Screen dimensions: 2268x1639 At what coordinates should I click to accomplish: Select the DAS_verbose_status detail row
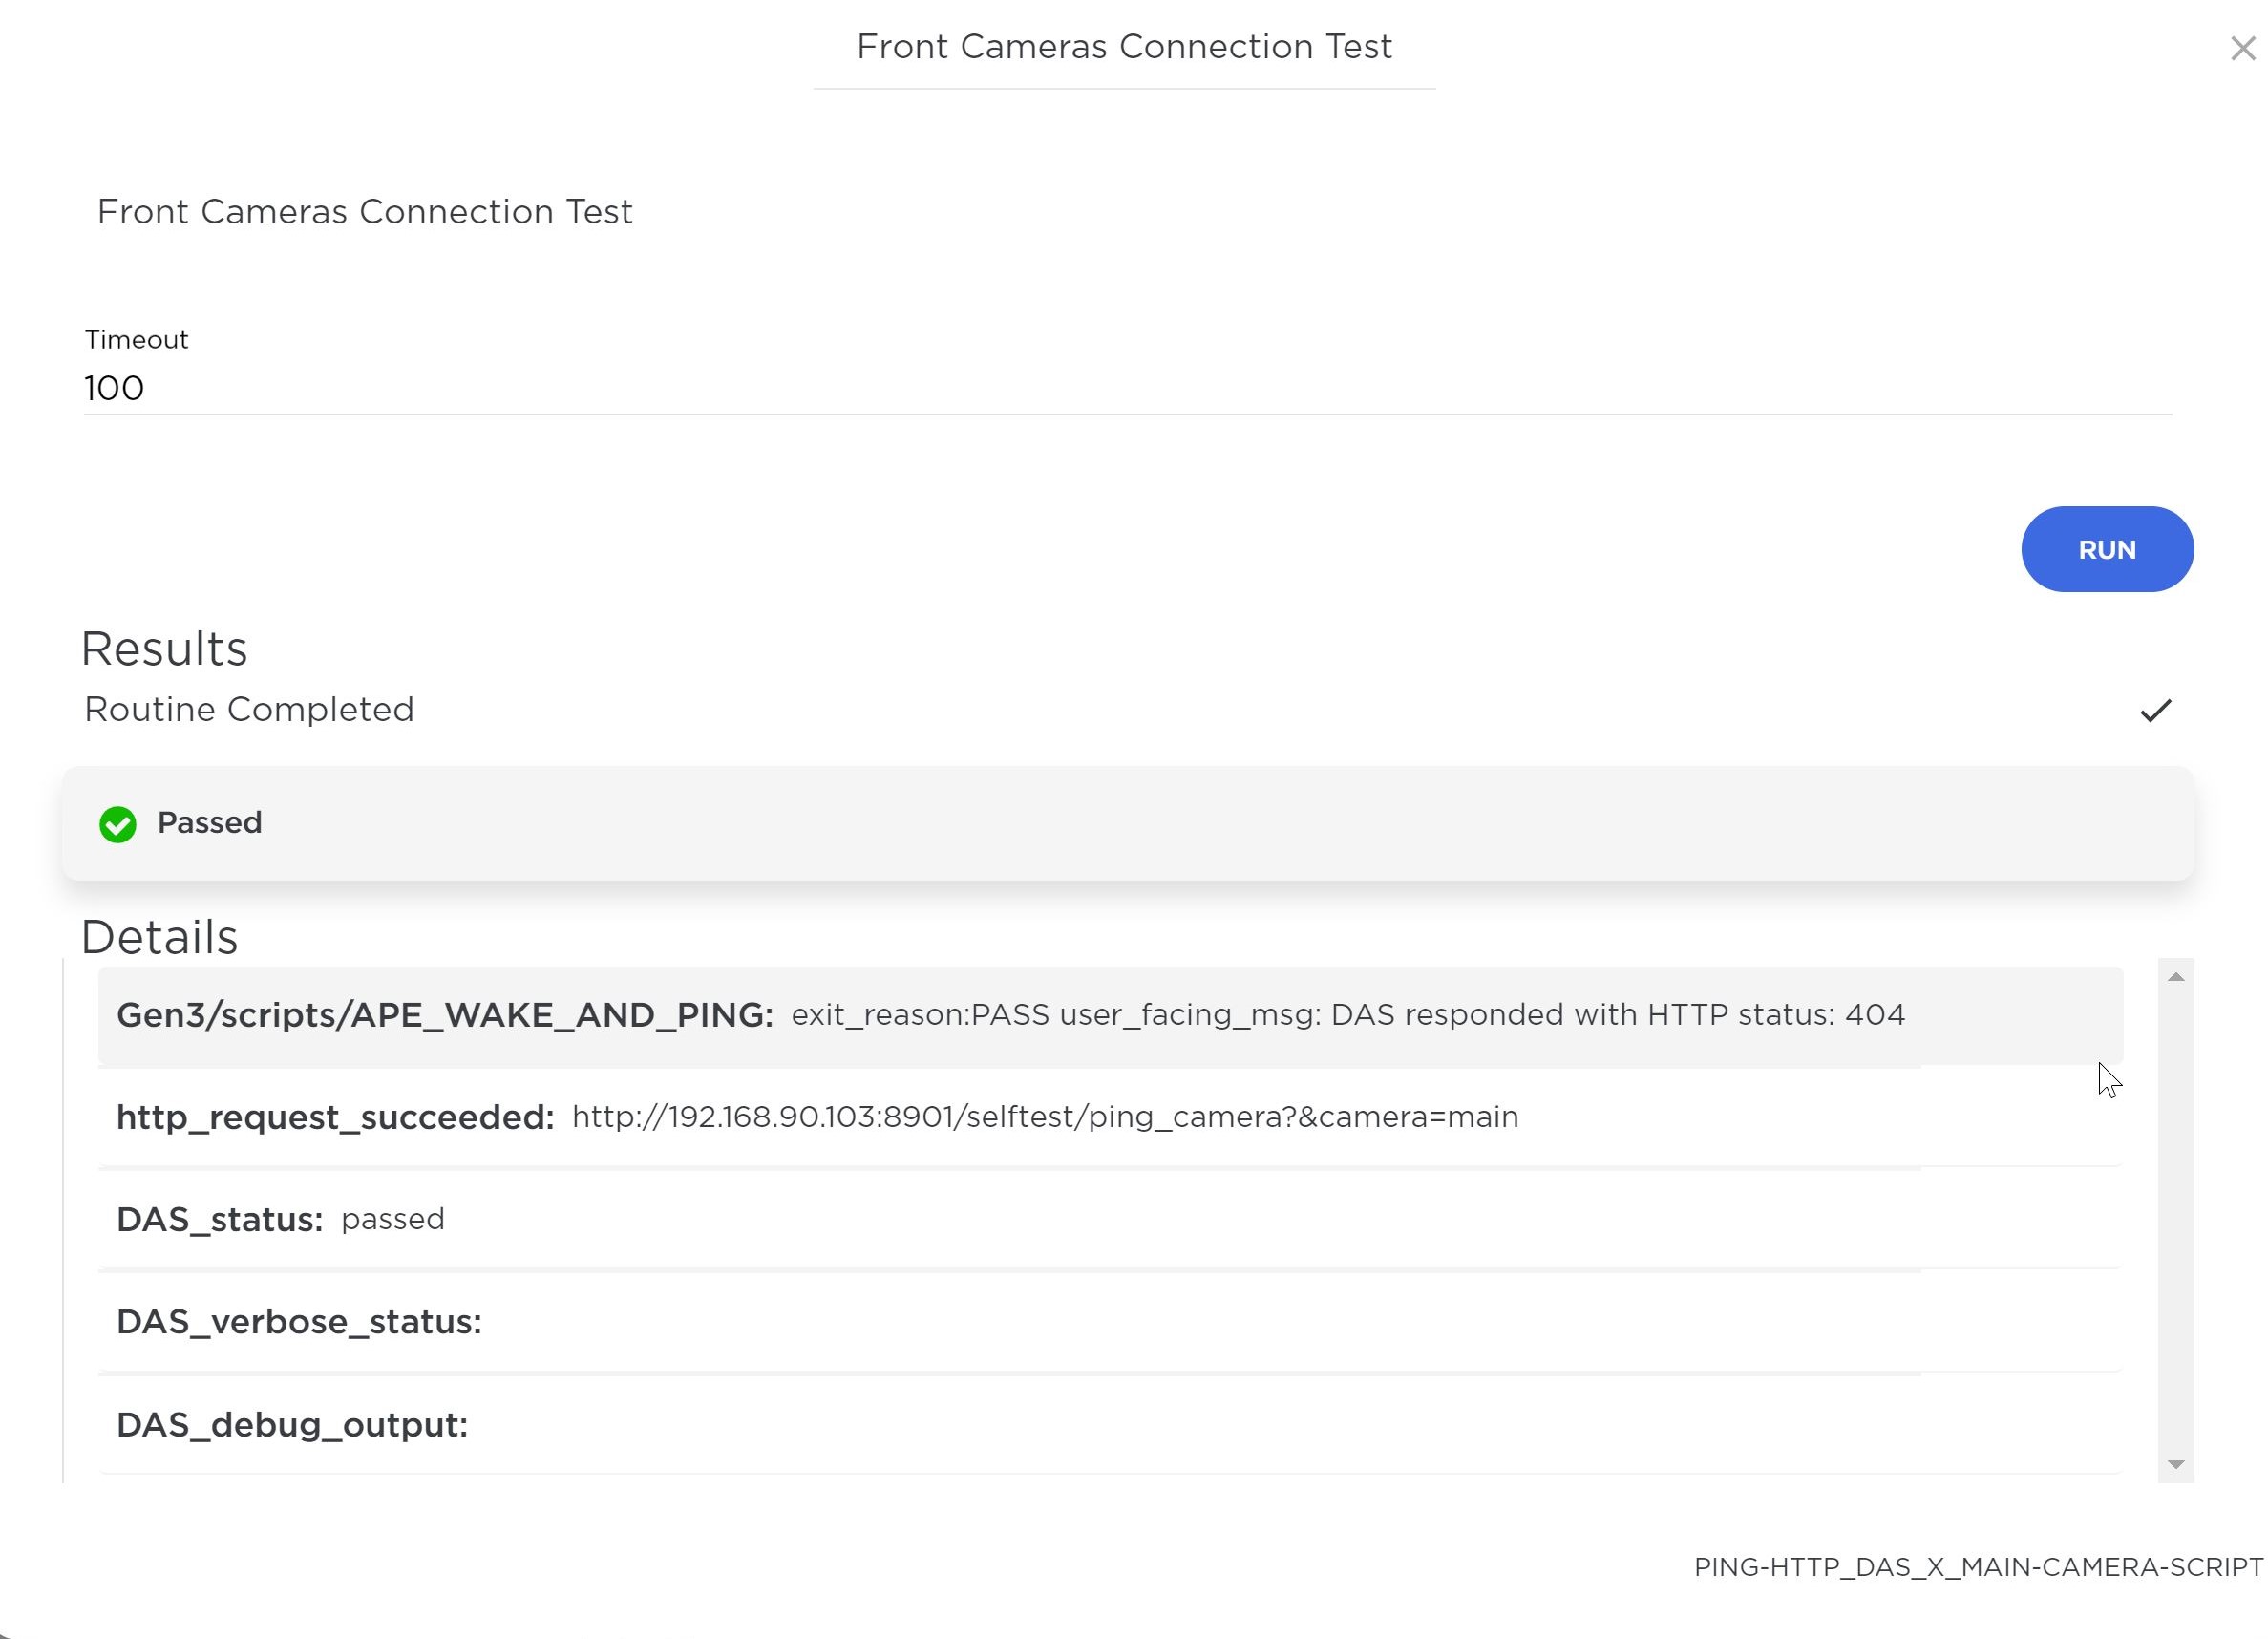pos(1109,1322)
